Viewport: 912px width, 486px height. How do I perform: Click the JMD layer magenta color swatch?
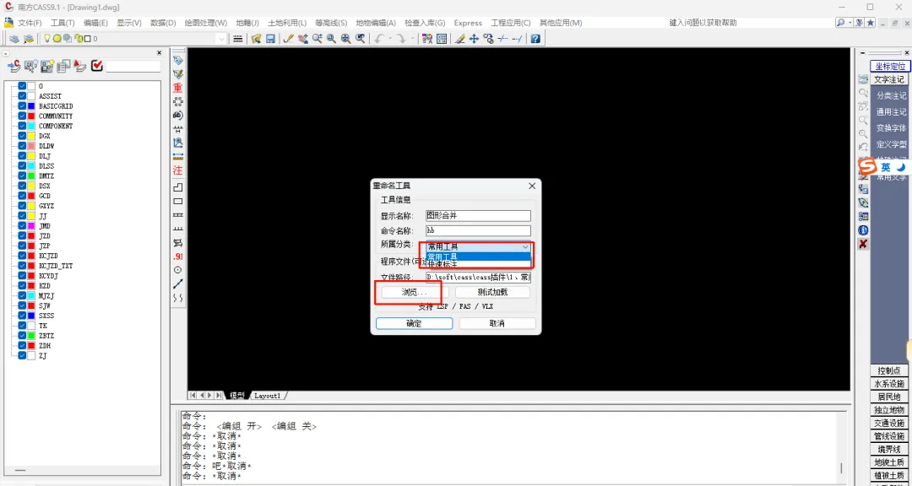coord(31,225)
